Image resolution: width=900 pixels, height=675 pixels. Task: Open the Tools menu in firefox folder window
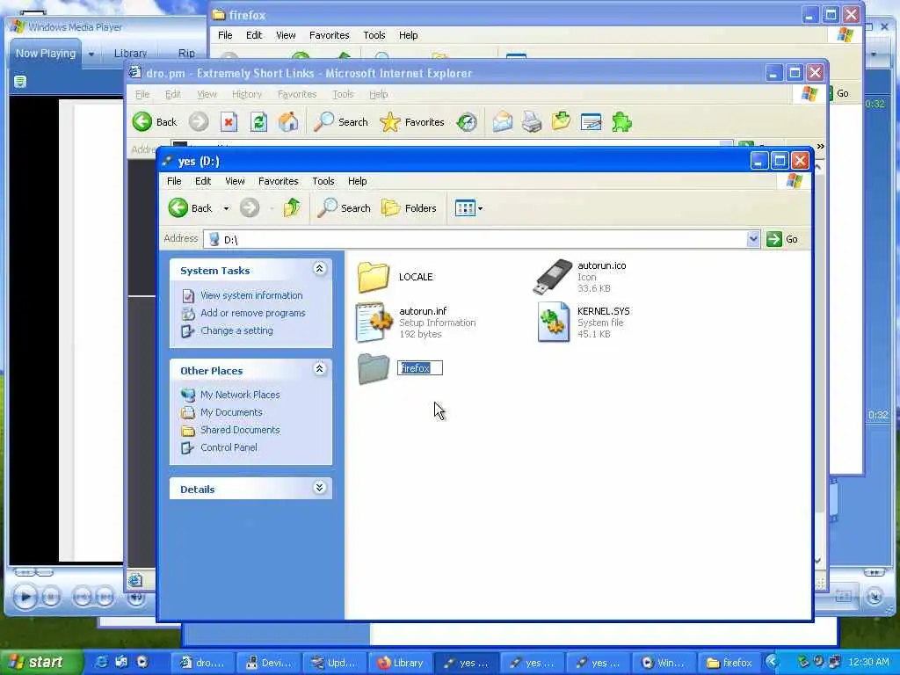(x=374, y=35)
